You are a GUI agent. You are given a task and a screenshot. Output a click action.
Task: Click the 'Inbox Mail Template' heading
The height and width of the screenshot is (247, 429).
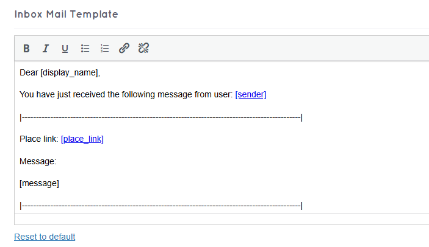(66, 14)
